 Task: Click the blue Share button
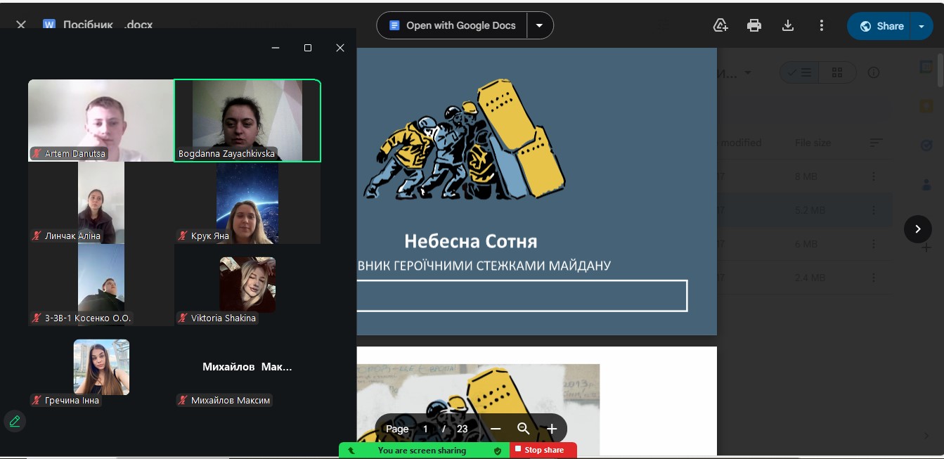[881, 27]
